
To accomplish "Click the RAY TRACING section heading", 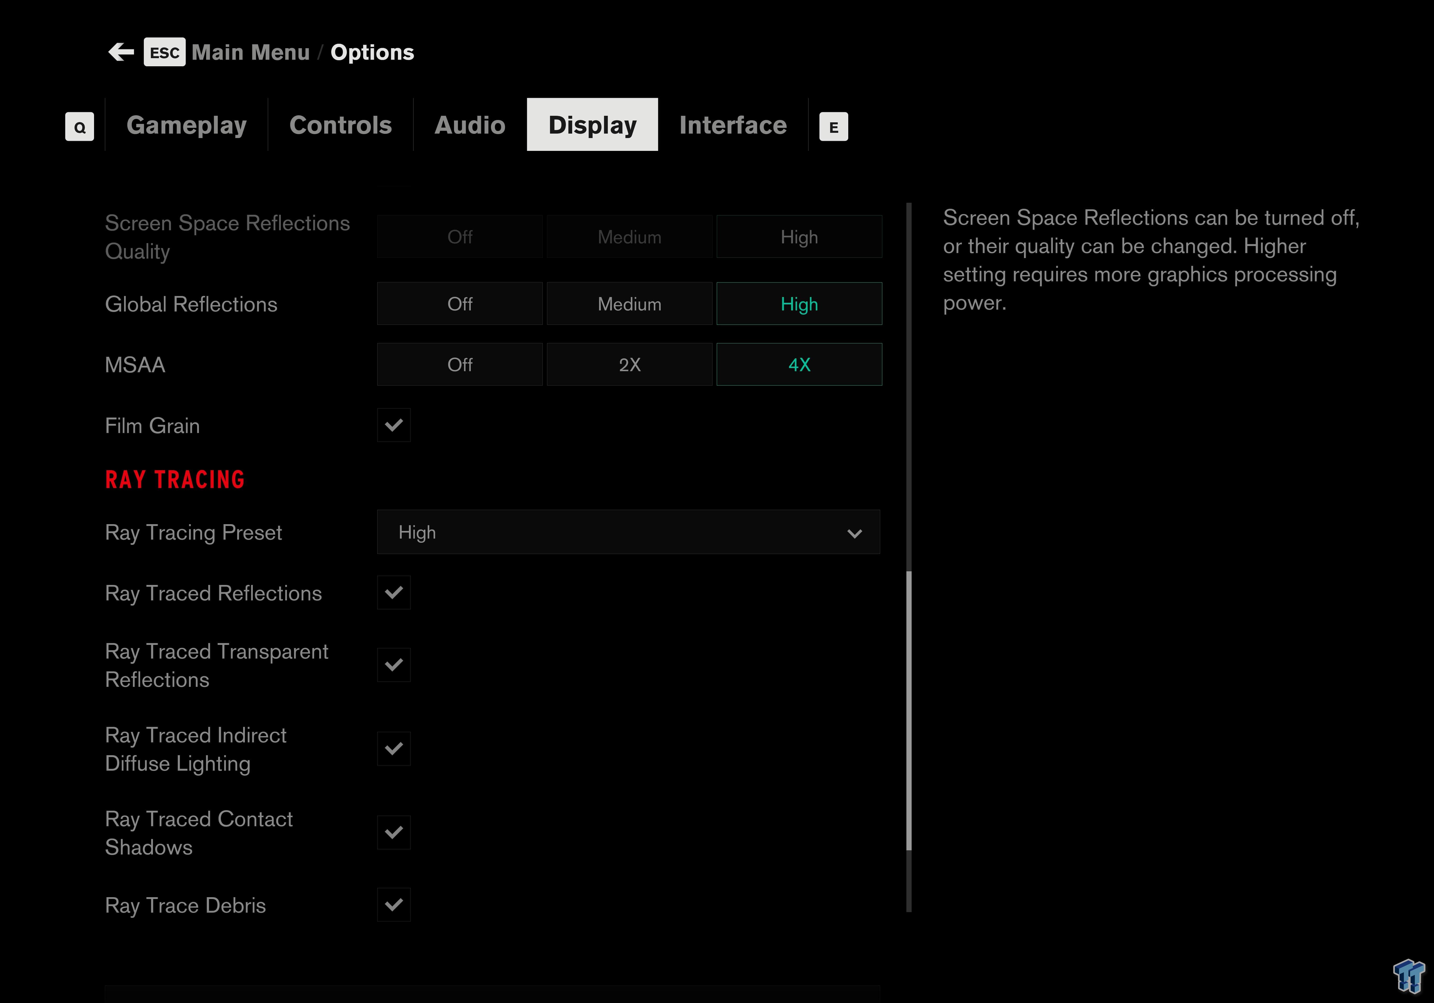I will click(x=175, y=480).
